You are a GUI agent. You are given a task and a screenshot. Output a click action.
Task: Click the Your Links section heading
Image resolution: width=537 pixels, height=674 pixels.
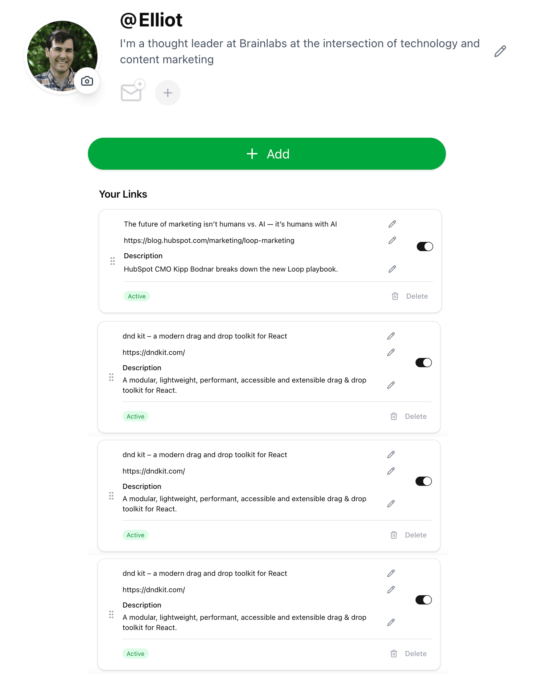(x=124, y=194)
